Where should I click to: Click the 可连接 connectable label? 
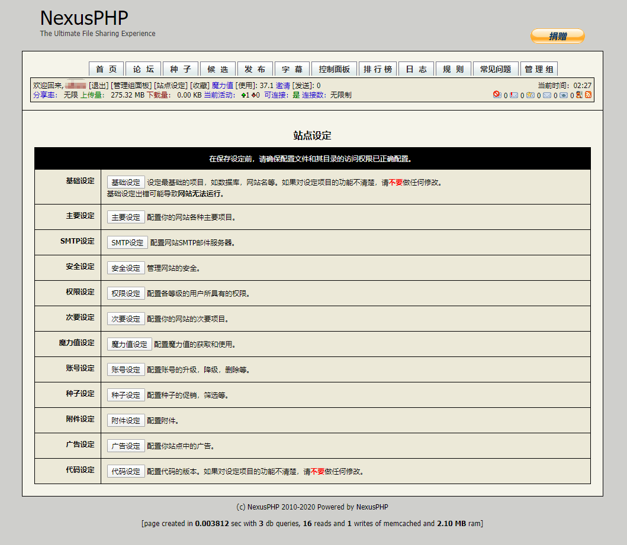(276, 95)
